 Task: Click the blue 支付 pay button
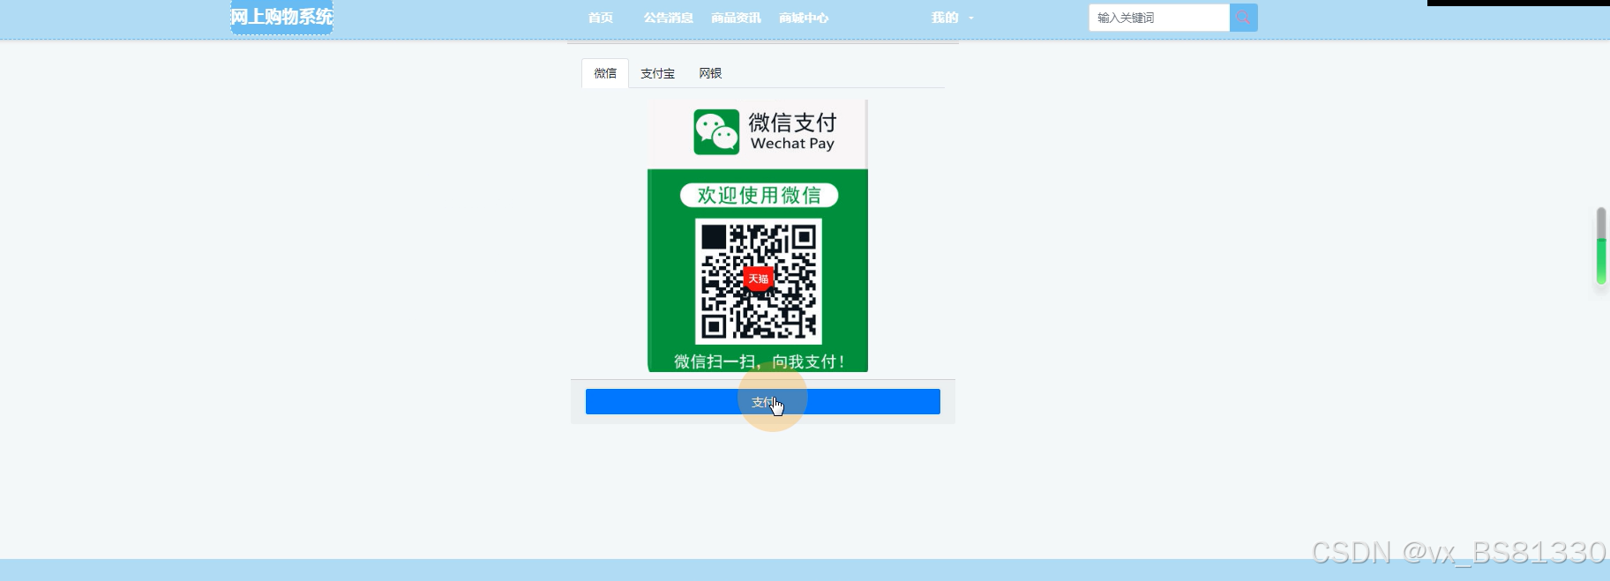(763, 402)
